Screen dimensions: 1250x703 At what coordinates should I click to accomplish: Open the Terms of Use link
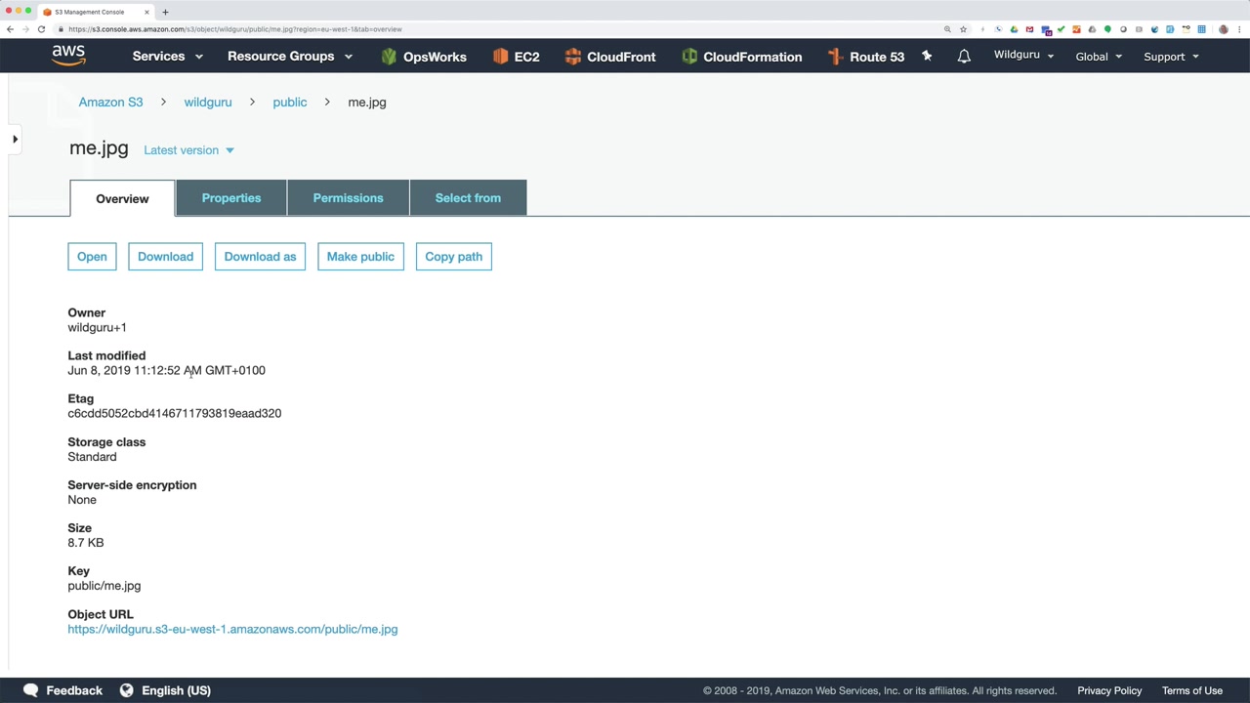pos(1192,690)
